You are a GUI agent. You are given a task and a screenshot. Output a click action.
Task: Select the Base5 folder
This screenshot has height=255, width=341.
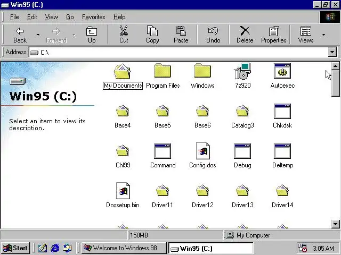pyautogui.click(x=163, y=116)
